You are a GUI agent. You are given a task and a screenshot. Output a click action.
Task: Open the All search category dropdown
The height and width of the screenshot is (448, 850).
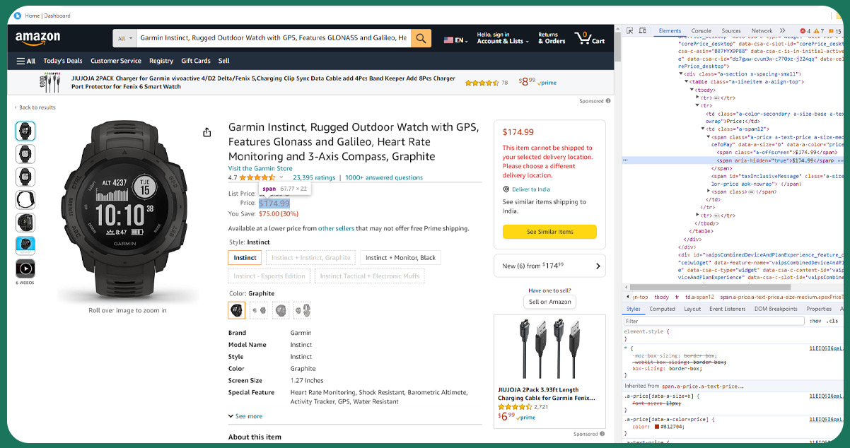point(124,38)
